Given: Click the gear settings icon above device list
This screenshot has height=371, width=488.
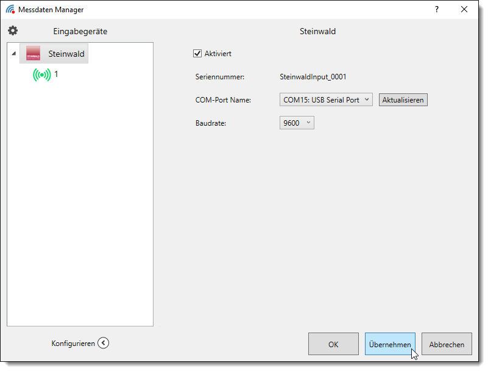Looking at the screenshot, I should [x=13, y=31].
